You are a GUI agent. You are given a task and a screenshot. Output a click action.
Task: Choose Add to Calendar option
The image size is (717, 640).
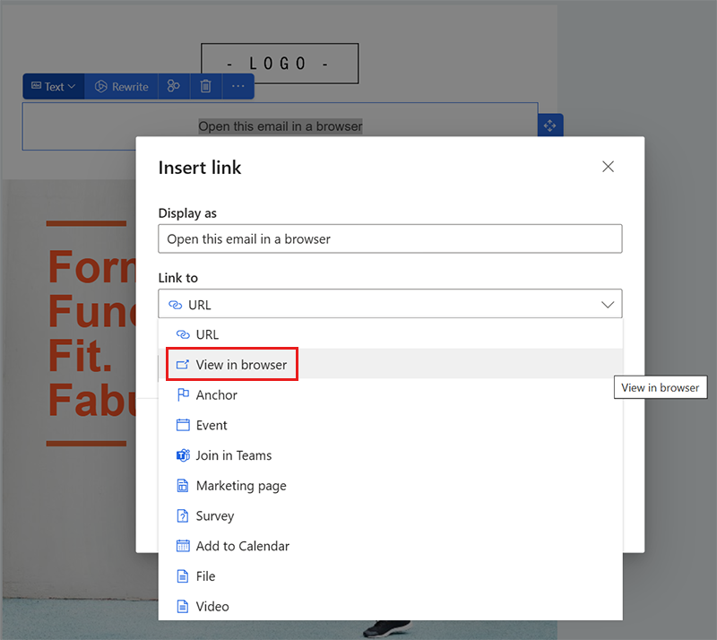click(x=390, y=546)
